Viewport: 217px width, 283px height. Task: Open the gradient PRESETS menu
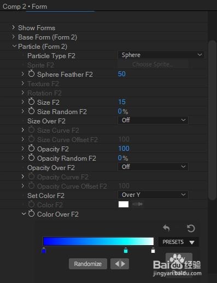(179, 242)
